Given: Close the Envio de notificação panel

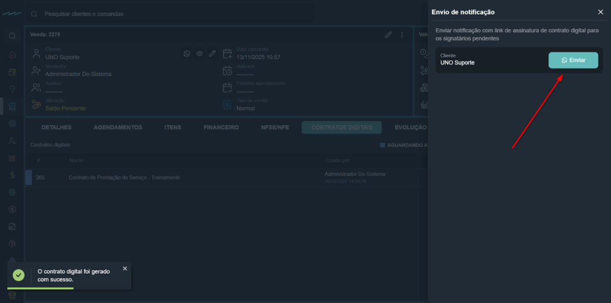Looking at the screenshot, I should [600, 12].
